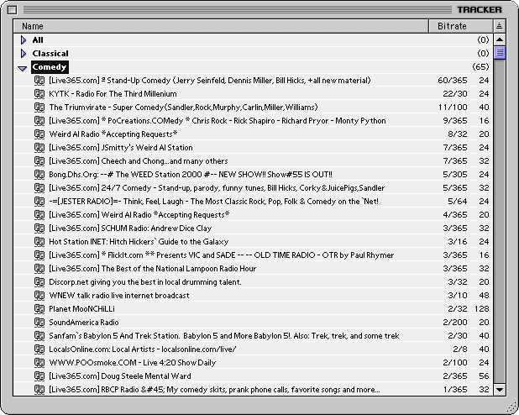Click station icon for KYTK Radio
This screenshot has width=519, height=415.
pyautogui.click(x=39, y=94)
